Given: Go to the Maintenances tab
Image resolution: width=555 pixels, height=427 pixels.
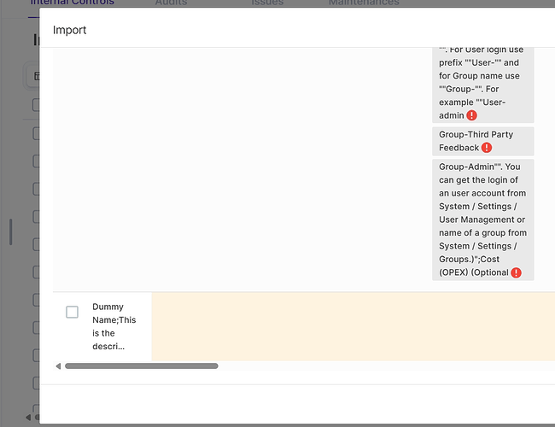Looking at the screenshot, I should click(364, 3).
